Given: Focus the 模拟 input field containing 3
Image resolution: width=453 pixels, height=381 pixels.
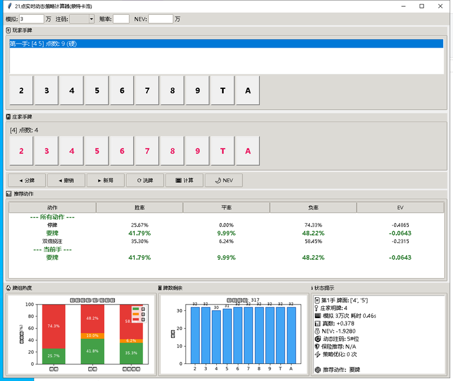Looking at the screenshot, I should pos(32,19).
